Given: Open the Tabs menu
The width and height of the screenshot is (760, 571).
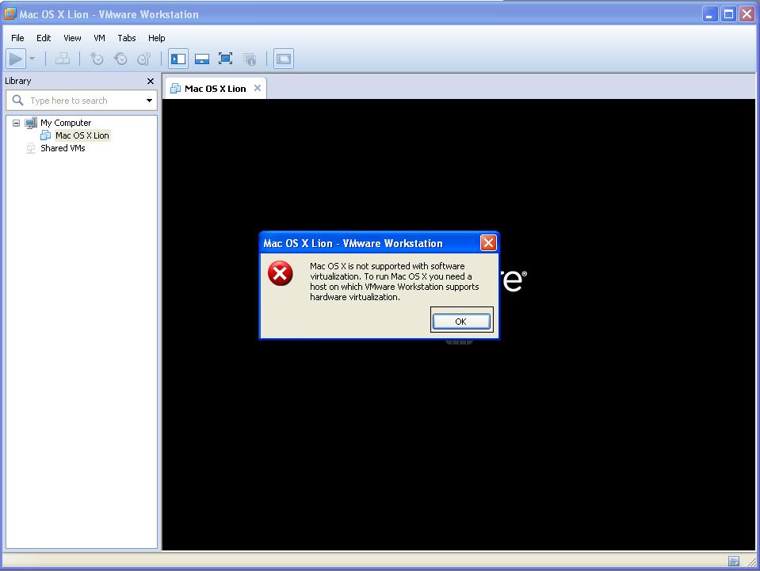Looking at the screenshot, I should 127,38.
